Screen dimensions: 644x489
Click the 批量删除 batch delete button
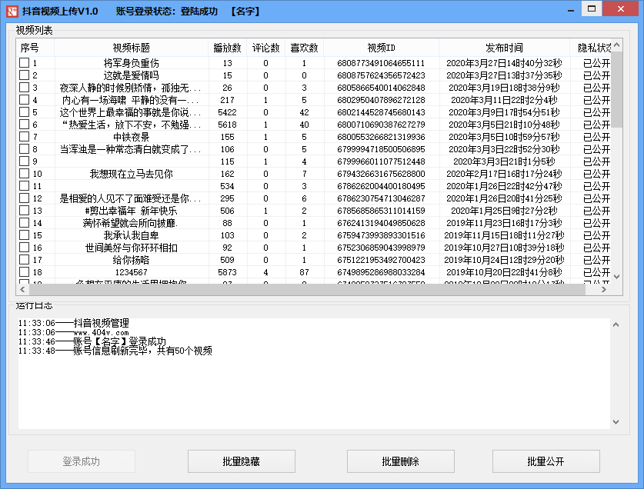(400, 461)
